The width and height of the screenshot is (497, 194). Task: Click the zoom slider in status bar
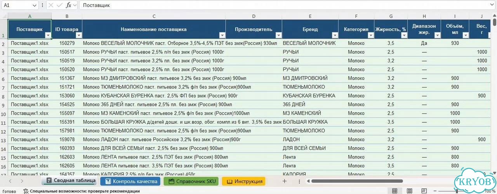(x=456, y=191)
